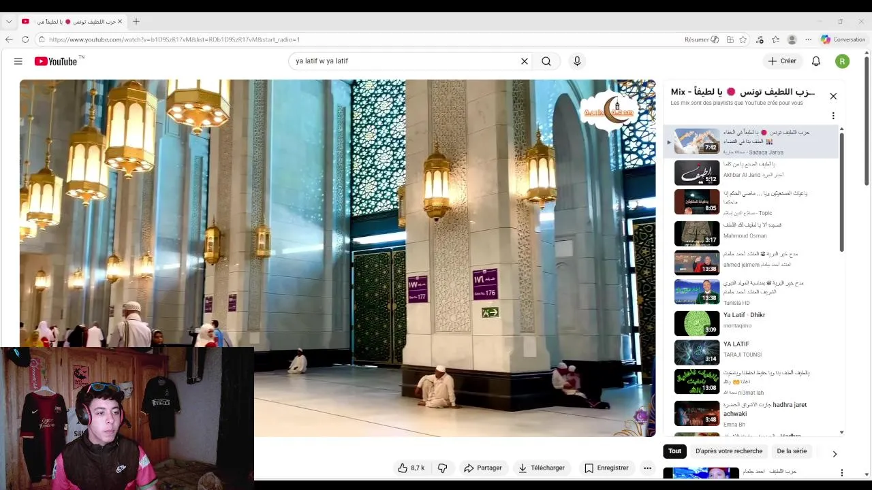Click the Créer button
872x490 pixels.
click(x=782, y=61)
